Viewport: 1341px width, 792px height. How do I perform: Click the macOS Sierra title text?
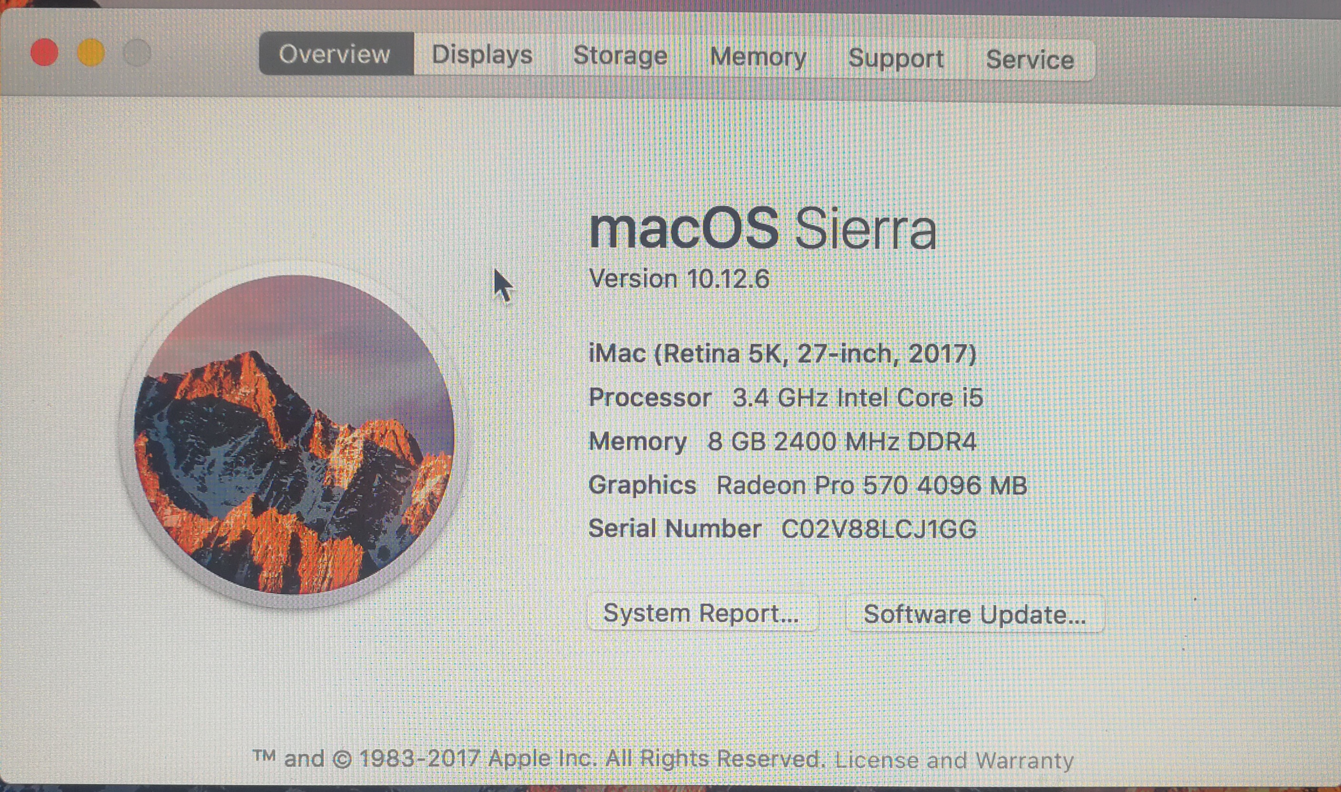tap(763, 228)
